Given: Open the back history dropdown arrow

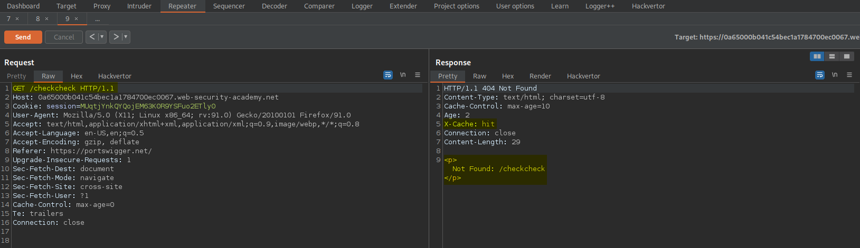Looking at the screenshot, I should point(102,37).
